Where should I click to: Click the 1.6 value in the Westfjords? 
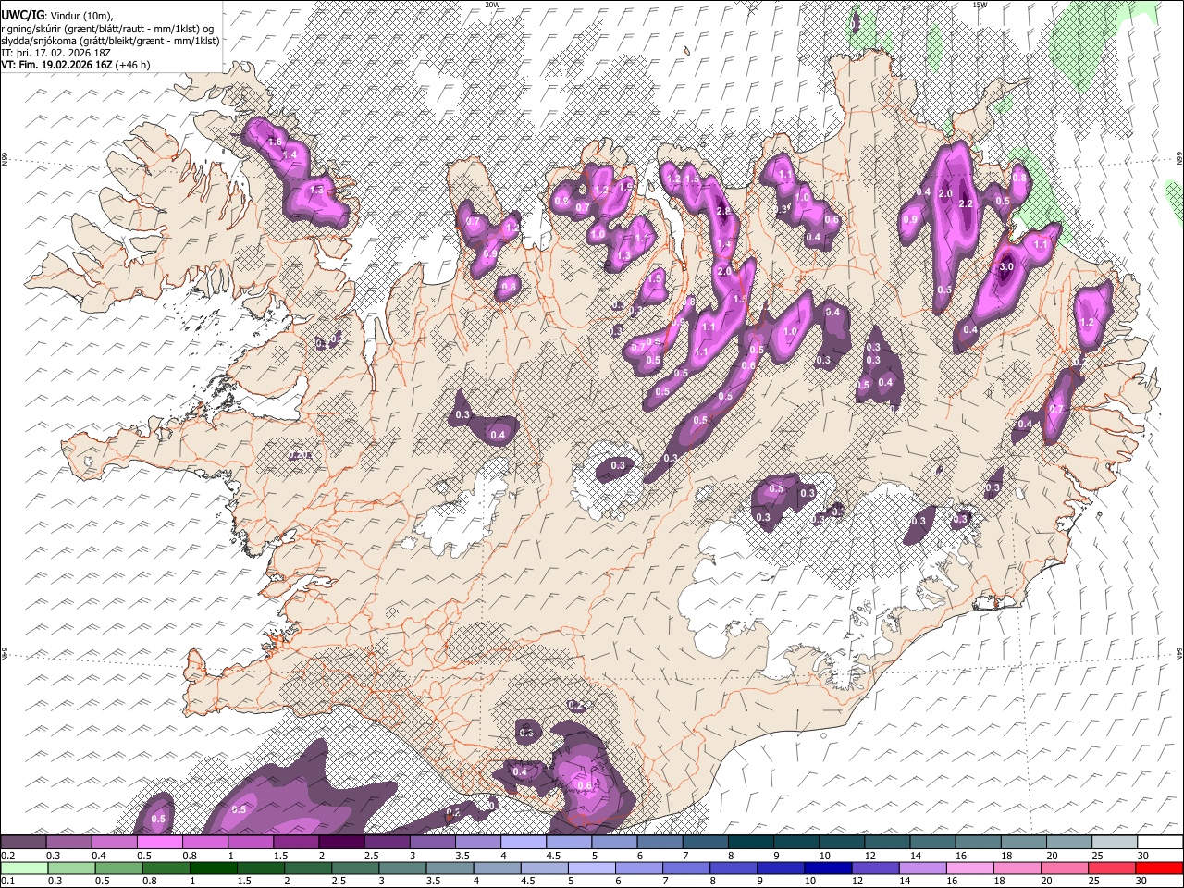[x=275, y=141]
